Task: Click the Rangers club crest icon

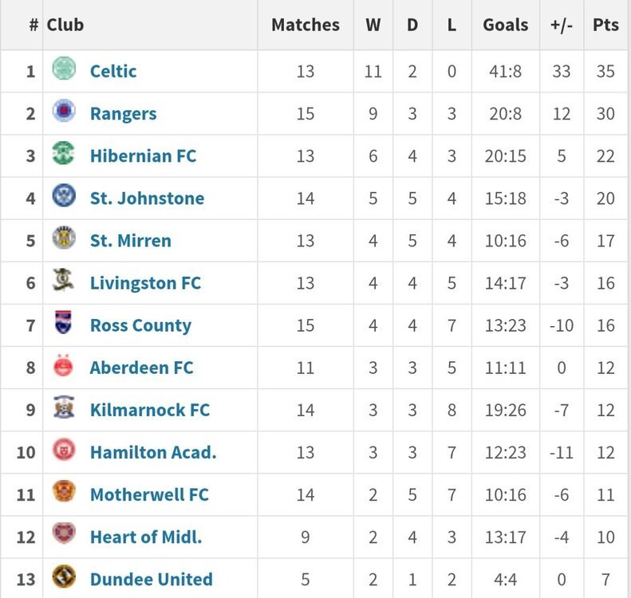Action: pos(64,110)
